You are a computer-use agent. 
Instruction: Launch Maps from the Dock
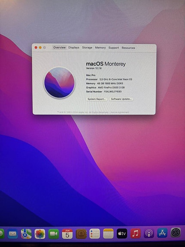pyautogui.click(x=26, y=234)
